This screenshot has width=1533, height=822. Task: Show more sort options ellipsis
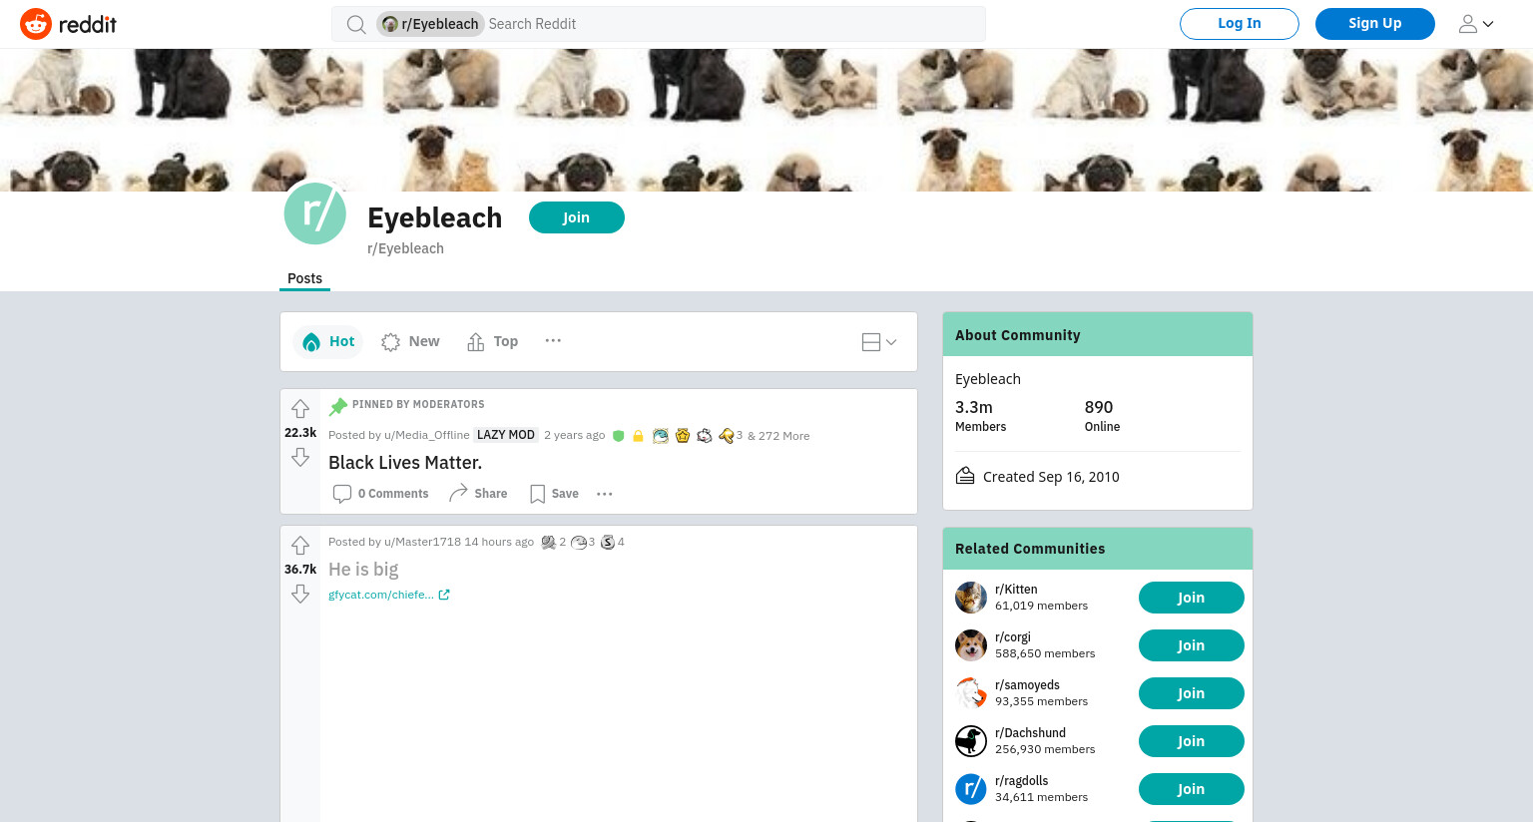click(553, 341)
